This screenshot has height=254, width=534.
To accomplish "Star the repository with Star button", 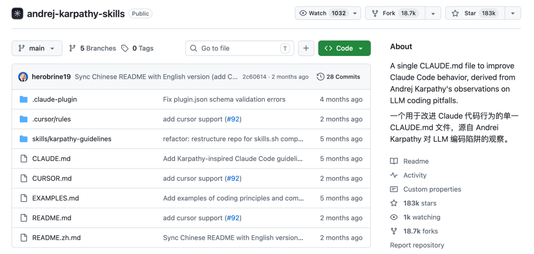I will [475, 13].
